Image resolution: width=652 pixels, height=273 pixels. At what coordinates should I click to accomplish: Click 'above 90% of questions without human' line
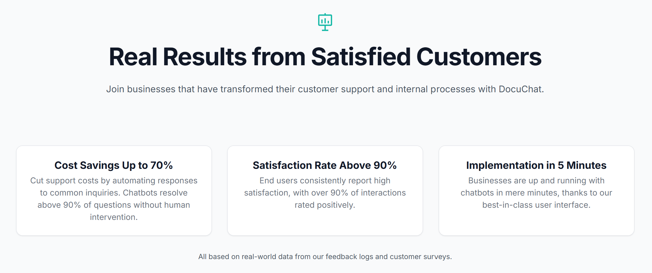[x=114, y=205]
